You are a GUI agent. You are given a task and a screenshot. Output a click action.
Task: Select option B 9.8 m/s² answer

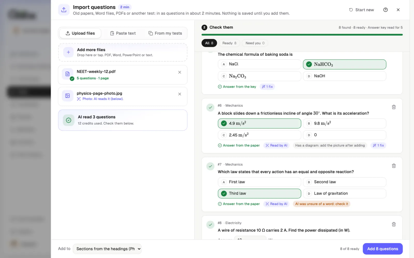(344, 124)
